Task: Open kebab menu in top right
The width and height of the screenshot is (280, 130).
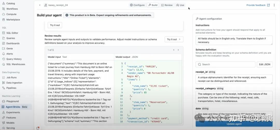Action: pos(274,5)
